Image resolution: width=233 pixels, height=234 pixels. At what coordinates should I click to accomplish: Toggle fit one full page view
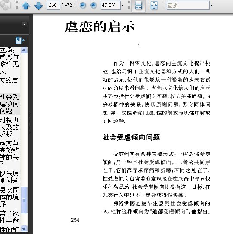[154, 6]
